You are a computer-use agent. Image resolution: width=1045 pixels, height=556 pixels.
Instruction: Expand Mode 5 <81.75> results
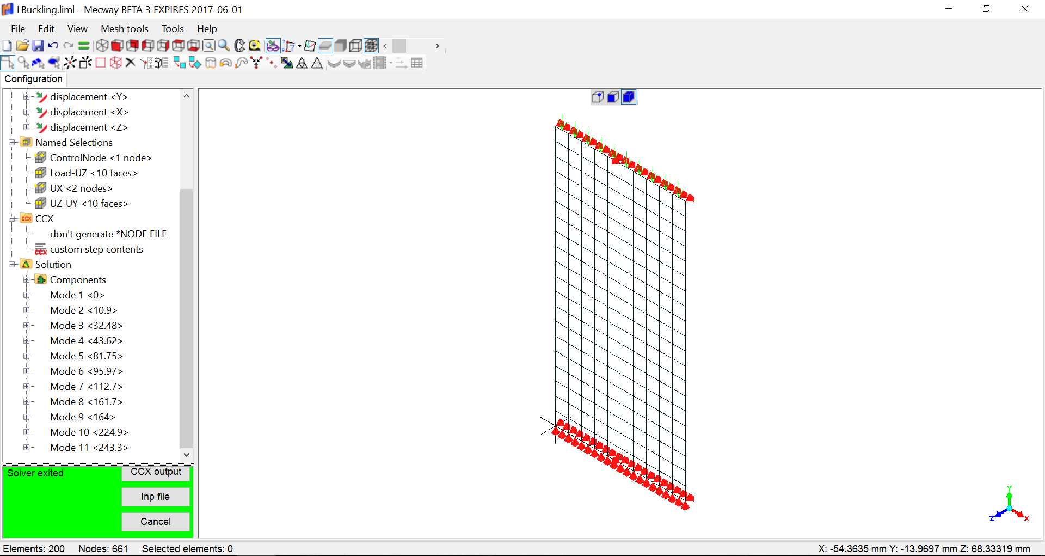click(x=26, y=356)
